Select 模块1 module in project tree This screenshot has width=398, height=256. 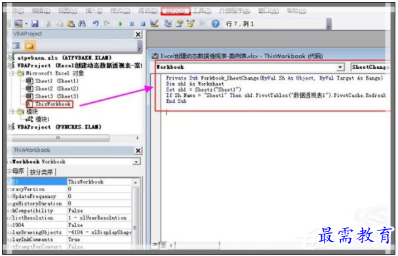pyautogui.click(x=43, y=119)
